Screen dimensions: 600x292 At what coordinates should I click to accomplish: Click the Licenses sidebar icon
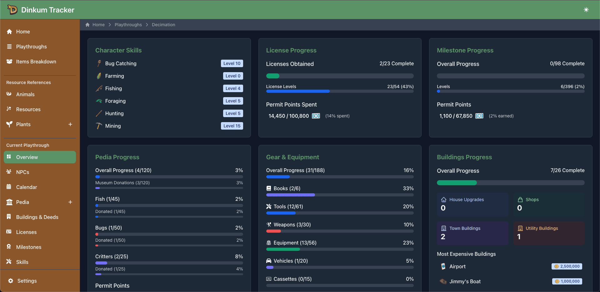tap(9, 232)
